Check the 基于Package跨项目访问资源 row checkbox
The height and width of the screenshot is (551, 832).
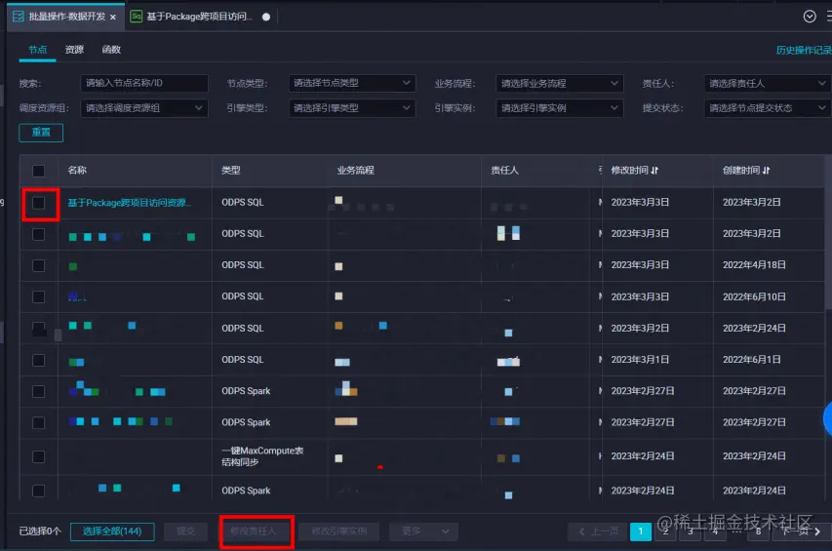point(38,203)
